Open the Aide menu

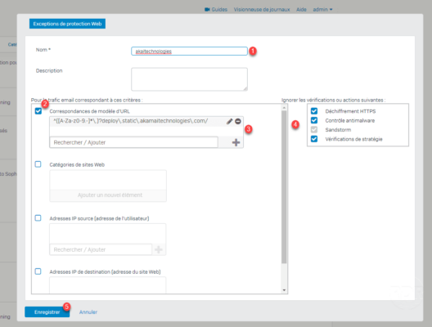(301, 9)
